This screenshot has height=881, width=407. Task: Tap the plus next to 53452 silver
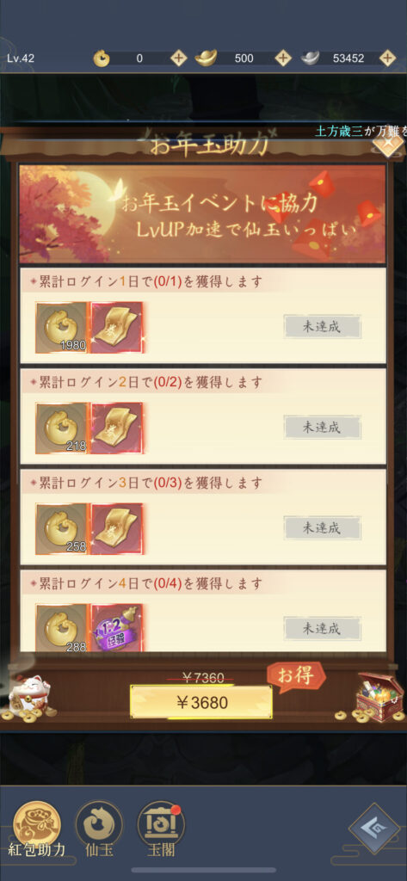coord(387,59)
